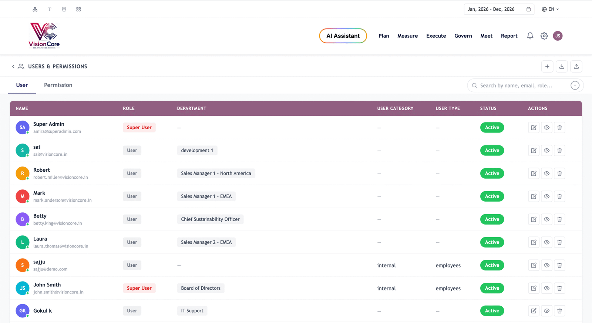592x323 pixels.
Task: Click the download icon button
Action: point(562,67)
